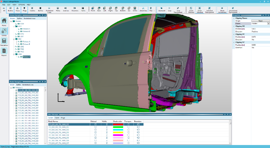
Task: Select 7CE_802_104_T01_XMG_004 in Model Navigator
Action: tap(28, 100)
